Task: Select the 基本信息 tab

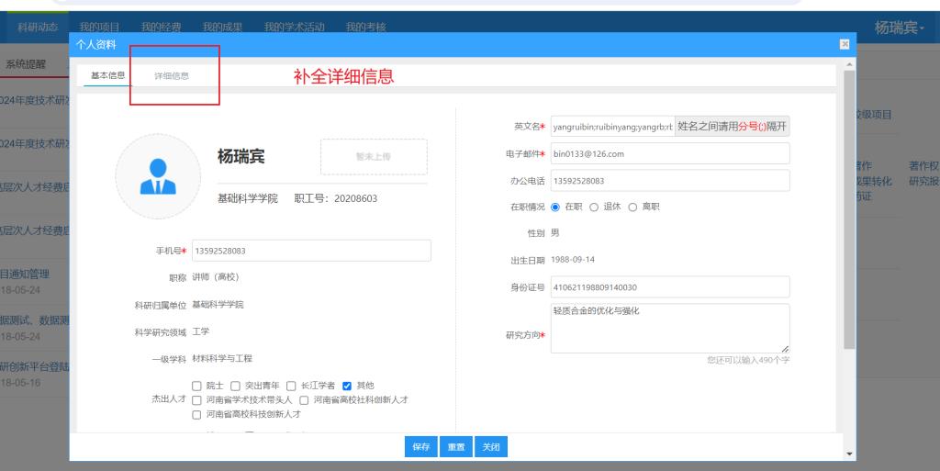Action: (108, 75)
